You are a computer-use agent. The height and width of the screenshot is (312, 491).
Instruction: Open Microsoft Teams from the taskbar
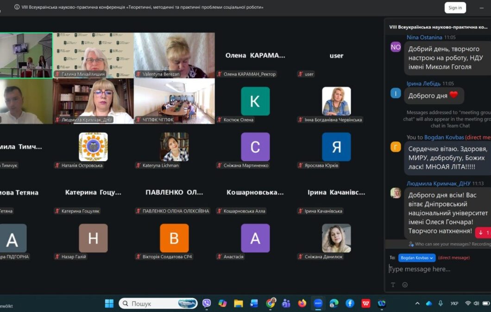pos(286,303)
